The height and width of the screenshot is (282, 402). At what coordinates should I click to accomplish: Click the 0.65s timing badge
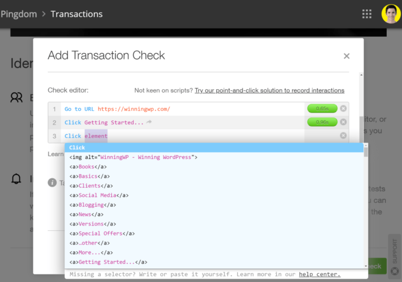(323, 108)
